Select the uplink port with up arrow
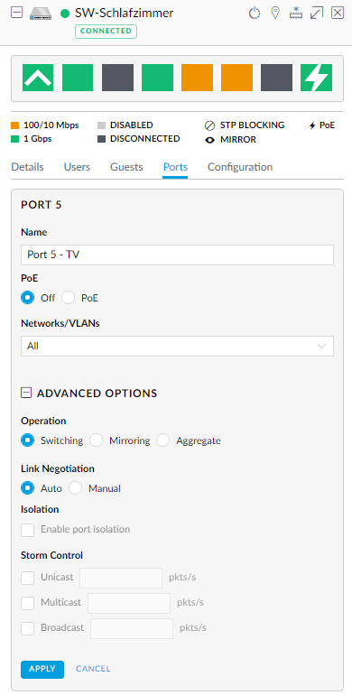Viewport: 352px width, 695px height. (38, 78)
